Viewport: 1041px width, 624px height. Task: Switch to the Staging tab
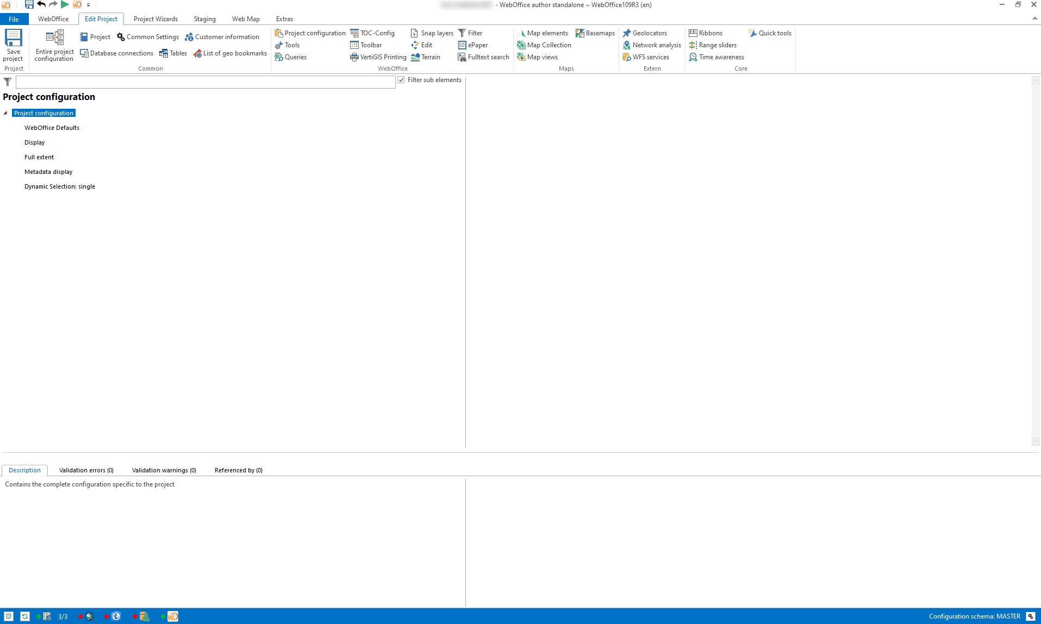point(204,18)
